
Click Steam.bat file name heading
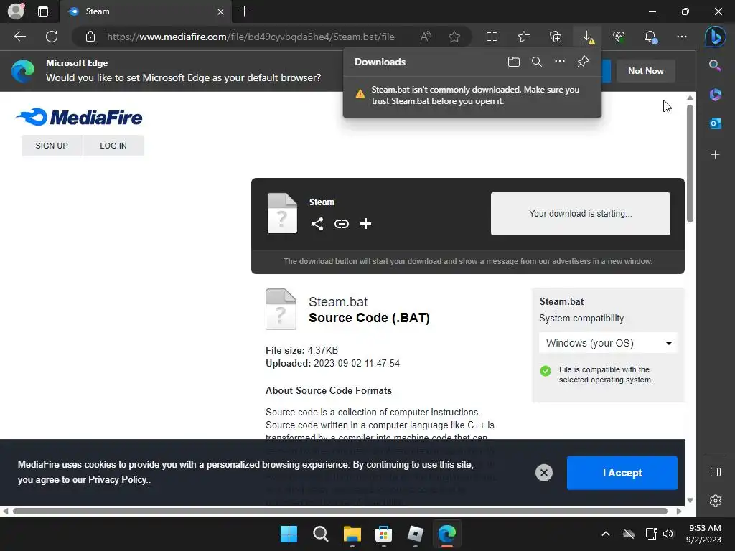(338, 302)
